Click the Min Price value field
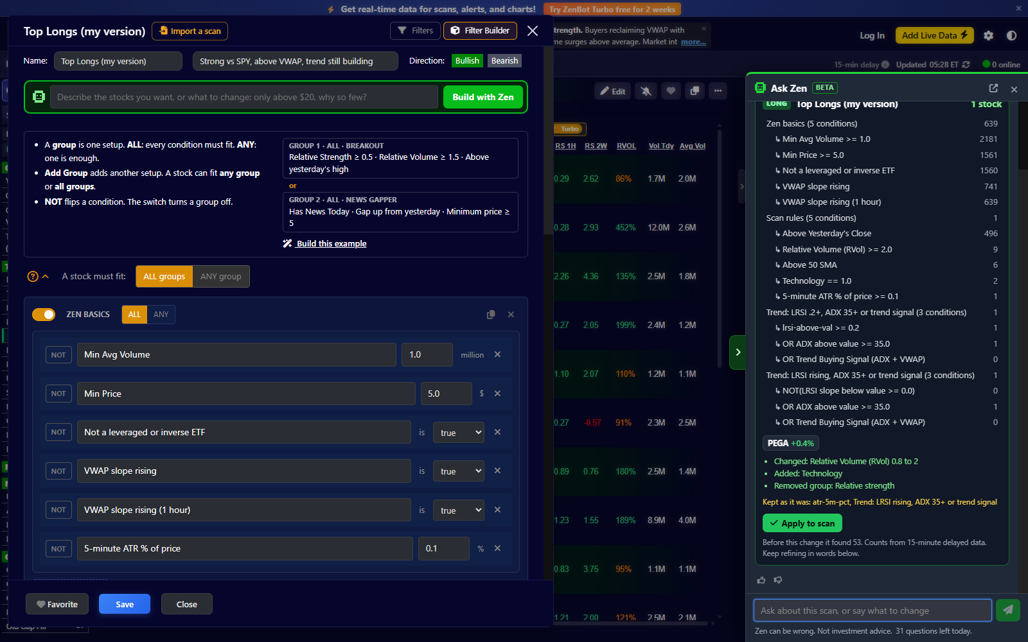The height and width of the screenshot is (642, 1028). 446,394
